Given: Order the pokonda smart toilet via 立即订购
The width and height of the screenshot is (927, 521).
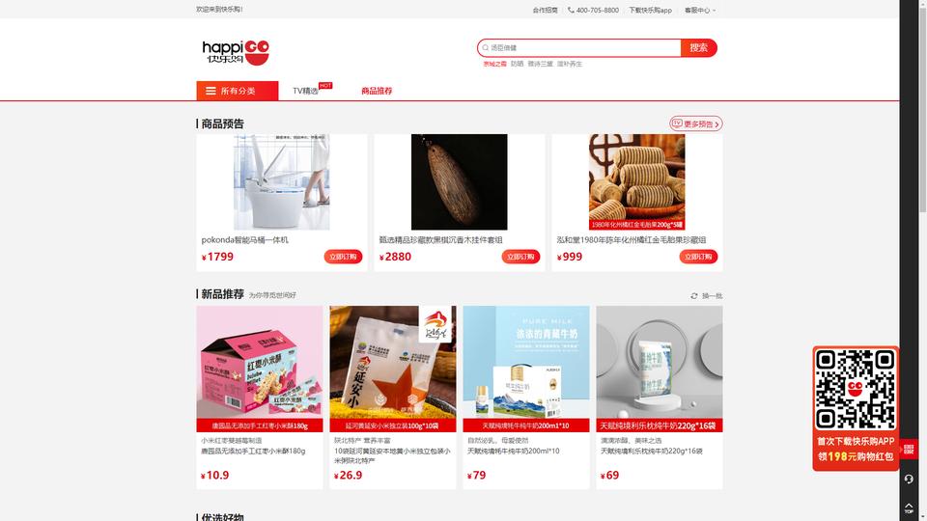Looking at the screenshot, I should coord(343,257).
